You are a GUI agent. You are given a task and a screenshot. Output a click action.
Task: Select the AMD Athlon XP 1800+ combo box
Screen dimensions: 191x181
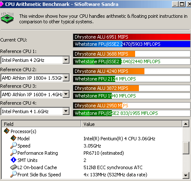pos(35,78)
